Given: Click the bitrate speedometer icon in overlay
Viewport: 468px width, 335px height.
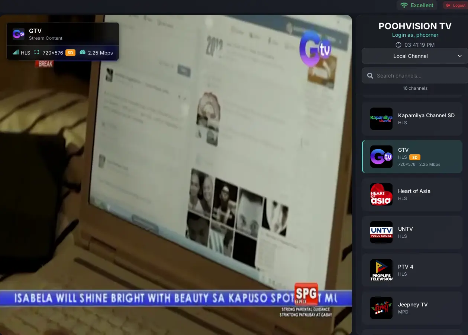Looking at the screenshot, I should click(83, 53).
